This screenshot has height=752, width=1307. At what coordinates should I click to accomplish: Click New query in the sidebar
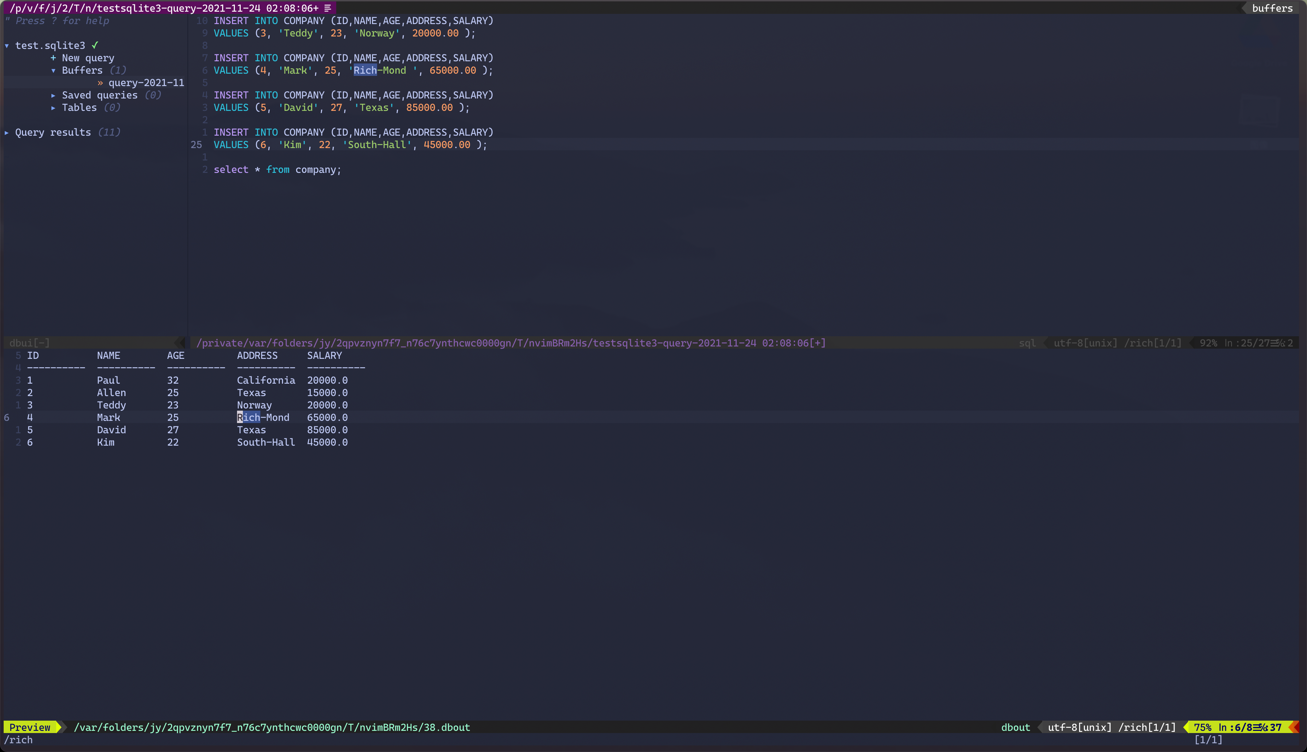click(x=88, y=58)
